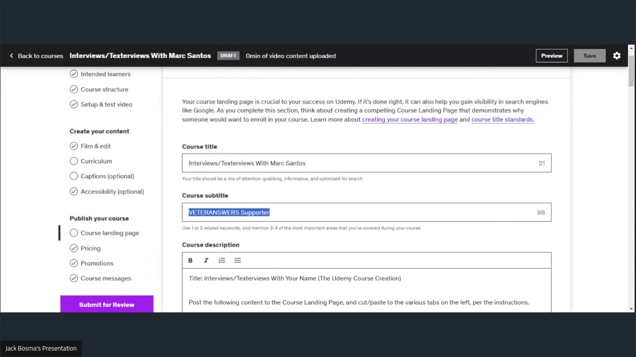Image resolution: width=636 pixels, height=357 pixels.
Task: Click the empty Curriculum circle
Action: tap(74, 161)
